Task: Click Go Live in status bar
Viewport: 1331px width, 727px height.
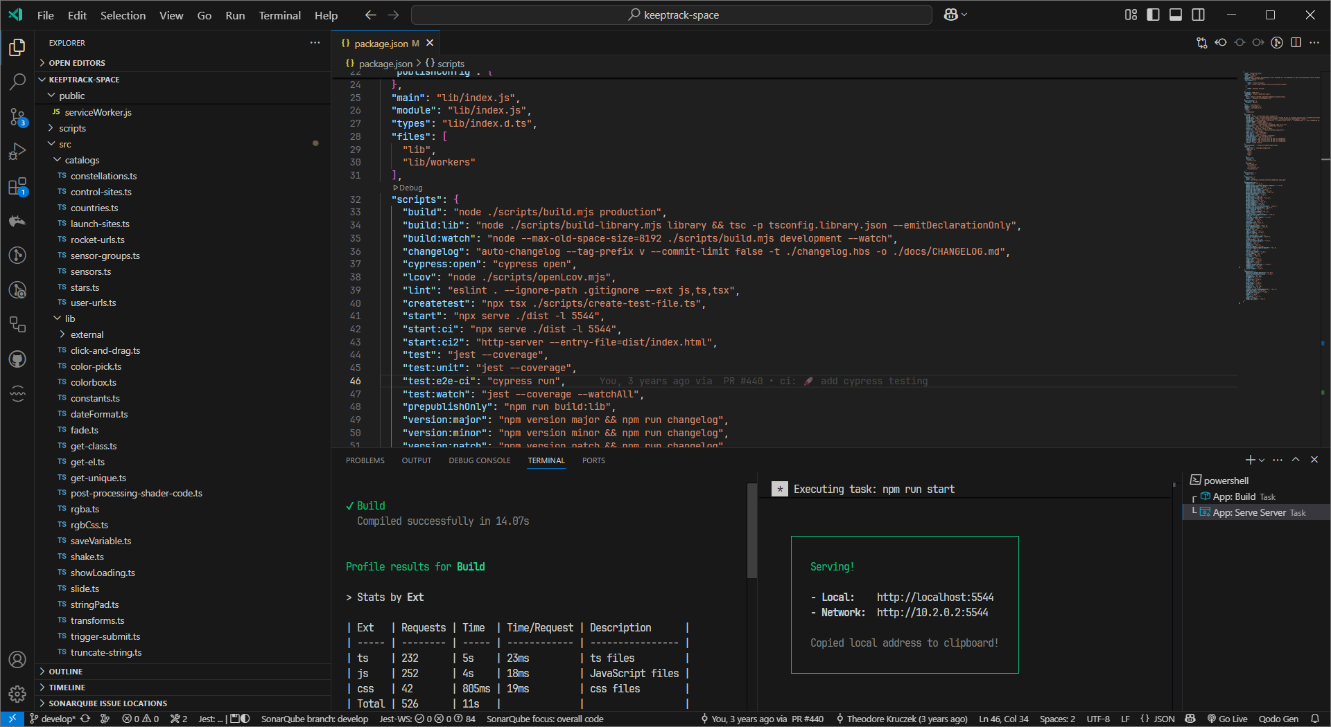Action: [1227, 719]
